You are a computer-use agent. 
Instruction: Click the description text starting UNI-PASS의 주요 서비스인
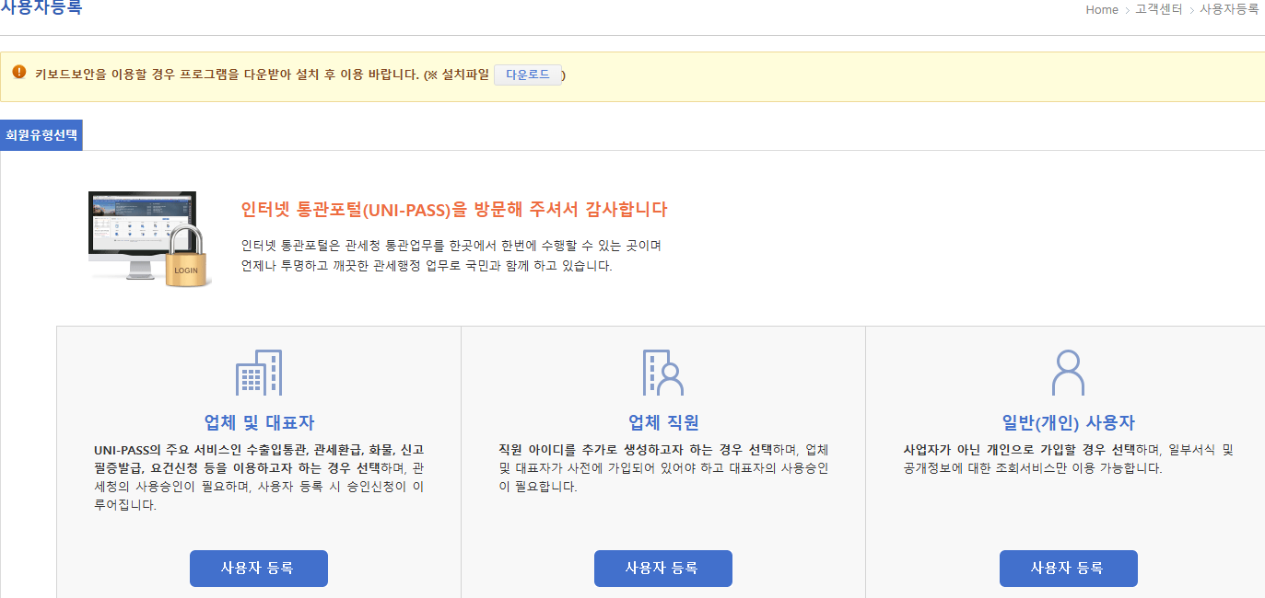pos(259,477)
